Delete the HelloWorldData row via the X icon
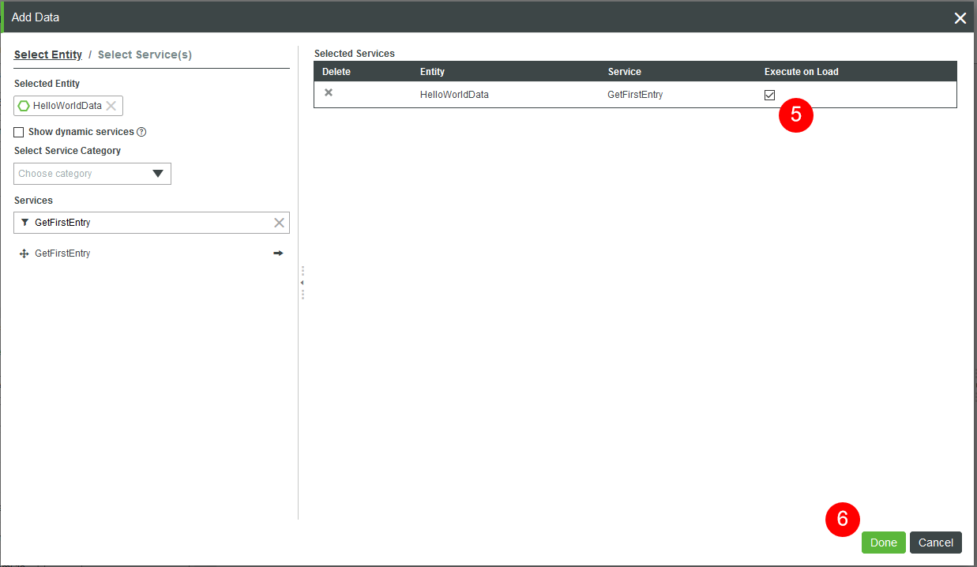Viewport: 977px width, 567px height. tap(328, 92)
